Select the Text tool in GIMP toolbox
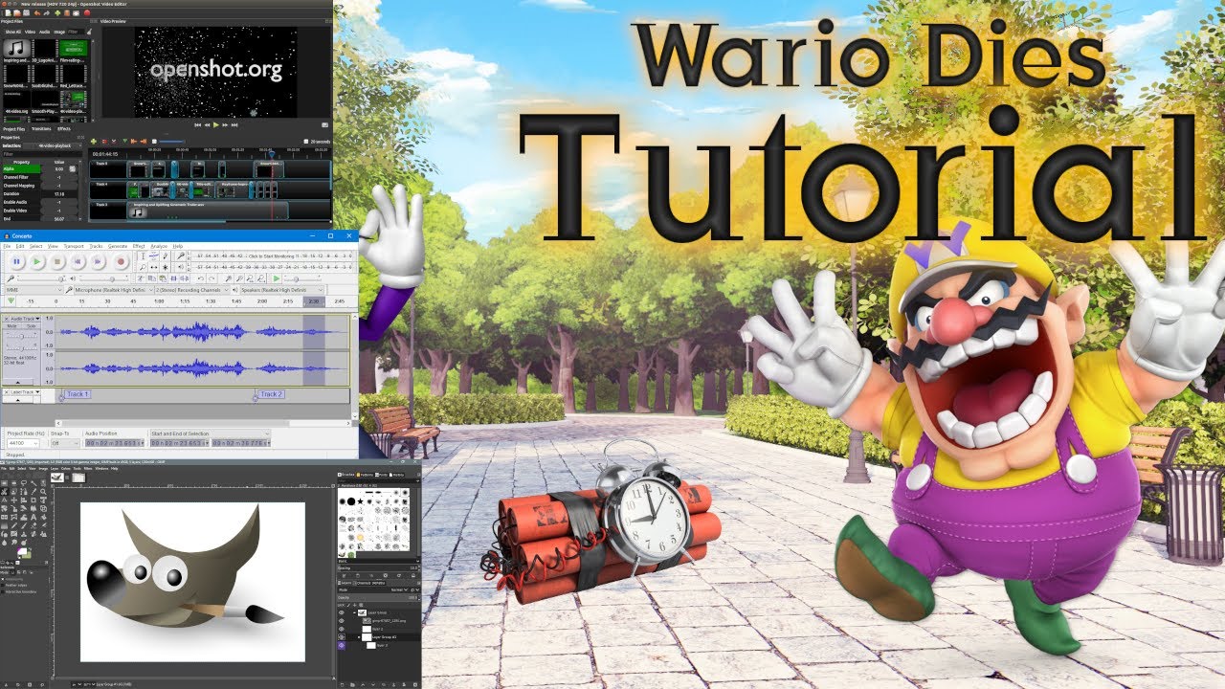The height and width of the screenshot is (689, 1225). pyautogui.click(x=33, y=517)
